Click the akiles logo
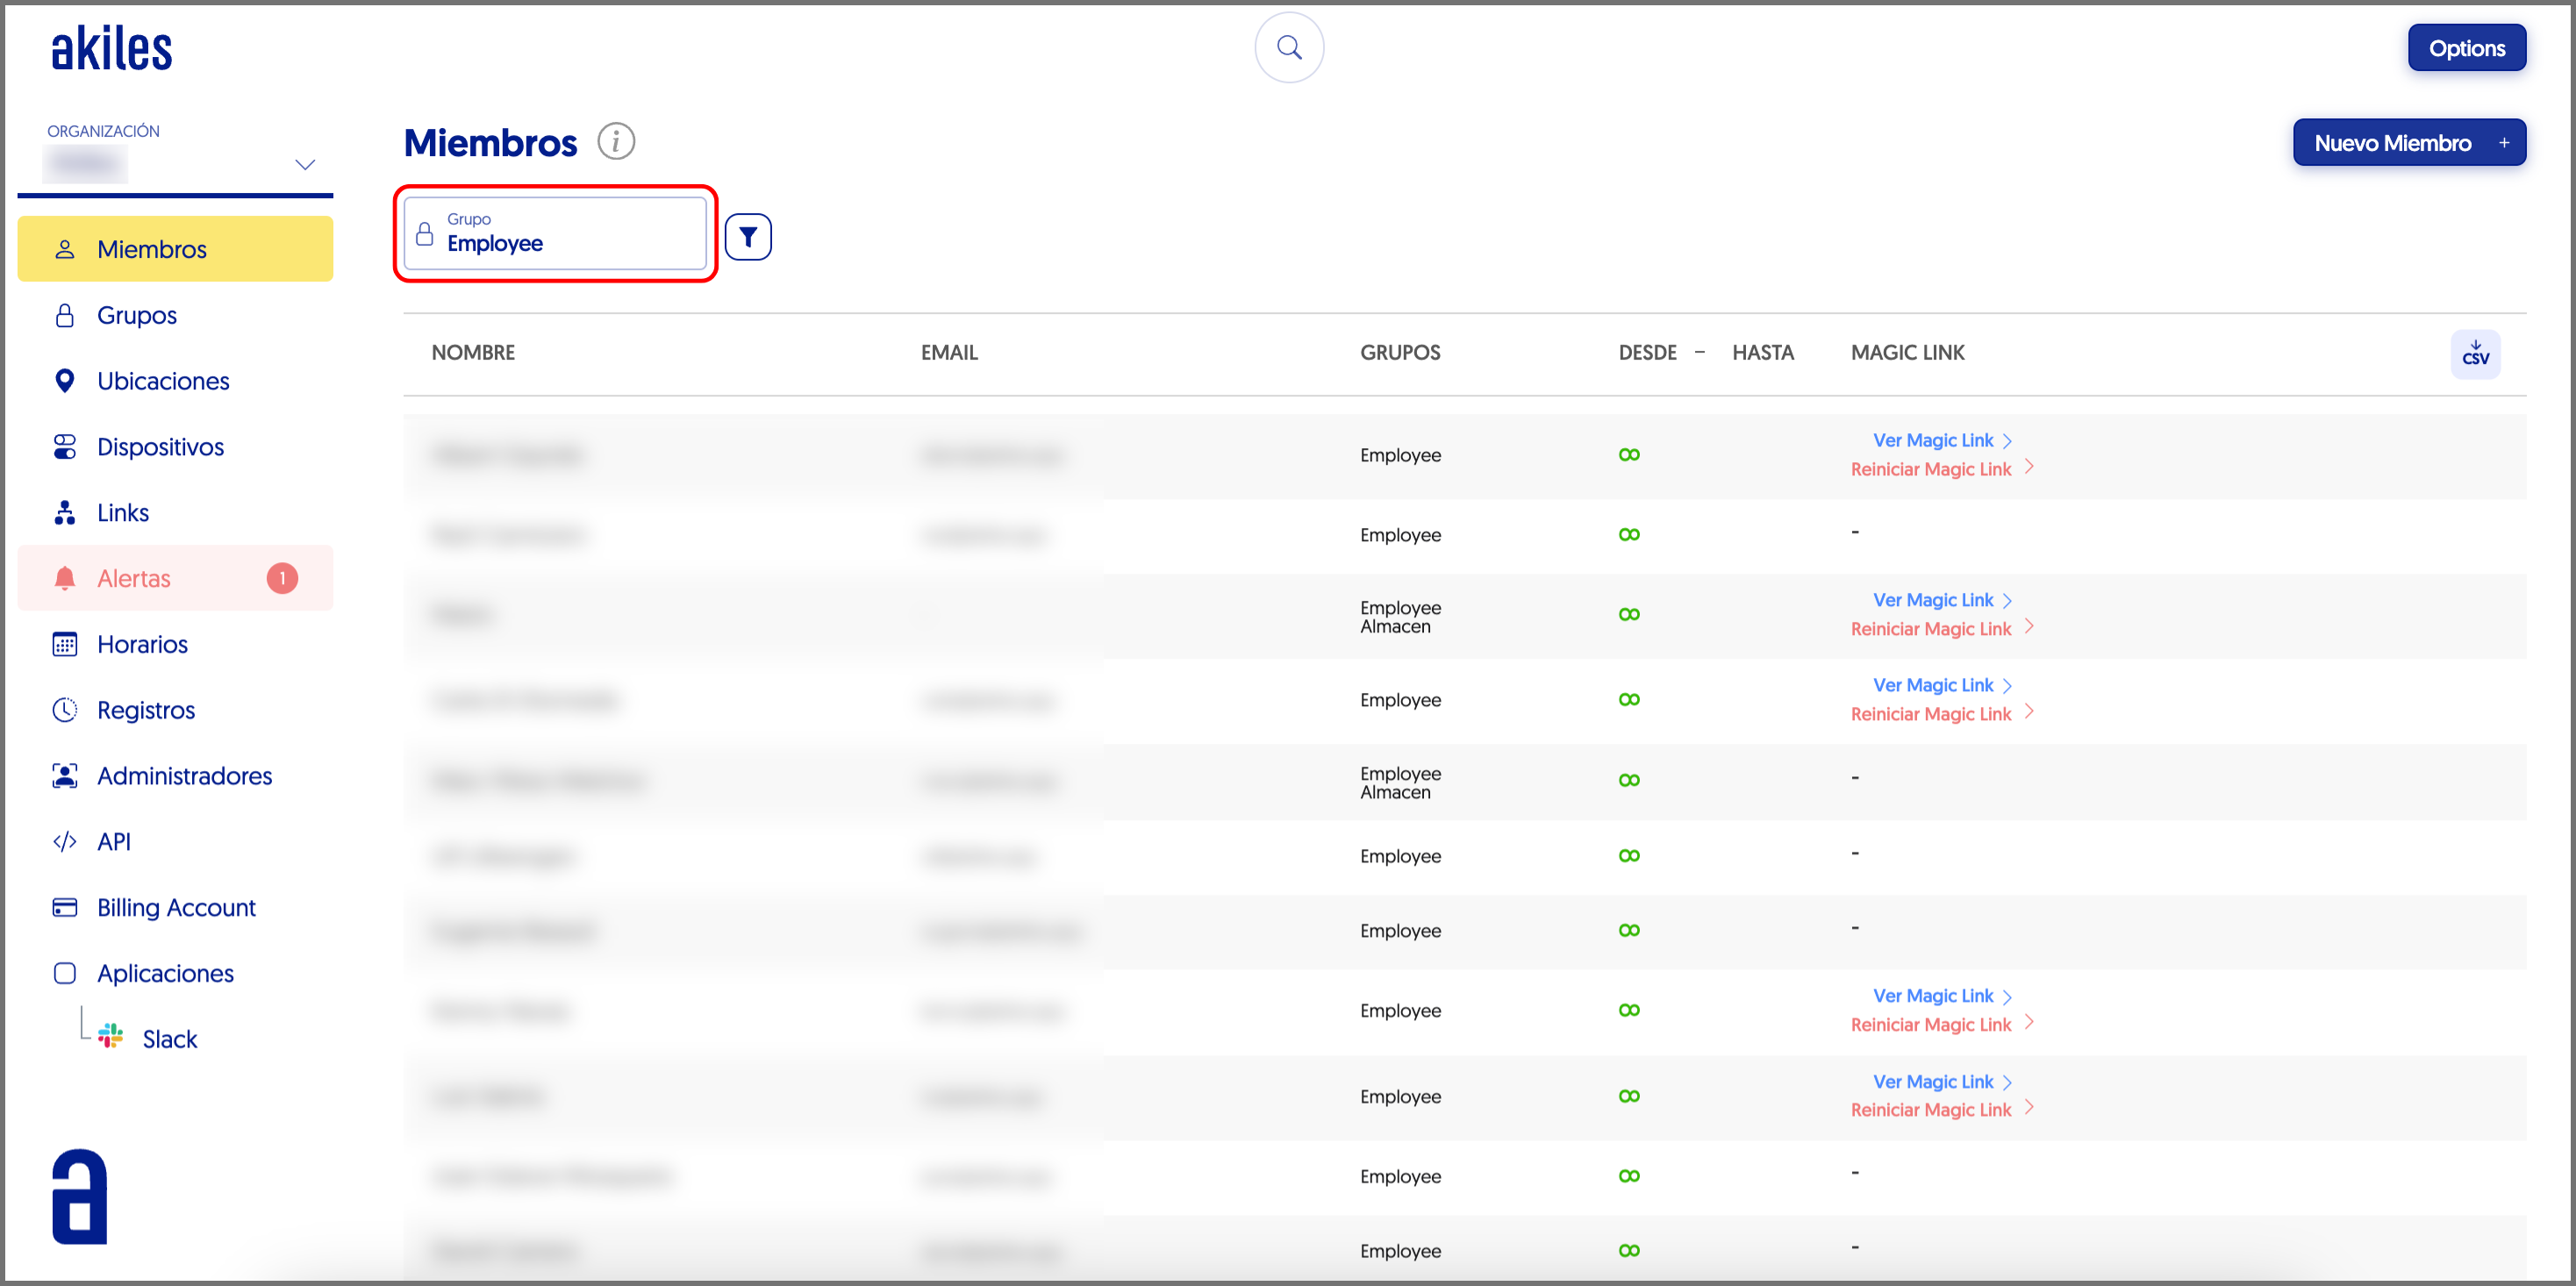2576x1286 pixels. (112, 48)
